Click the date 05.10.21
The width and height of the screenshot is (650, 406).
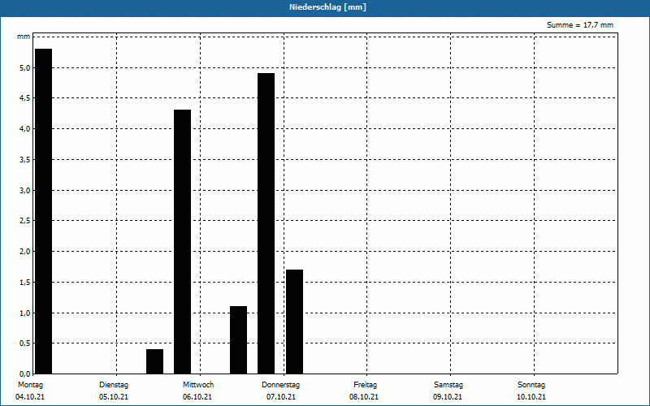114,397
